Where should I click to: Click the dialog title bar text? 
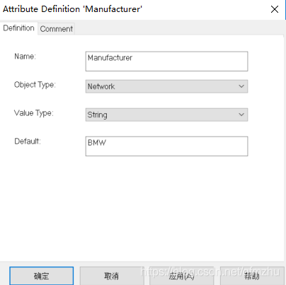pos(72,9)
